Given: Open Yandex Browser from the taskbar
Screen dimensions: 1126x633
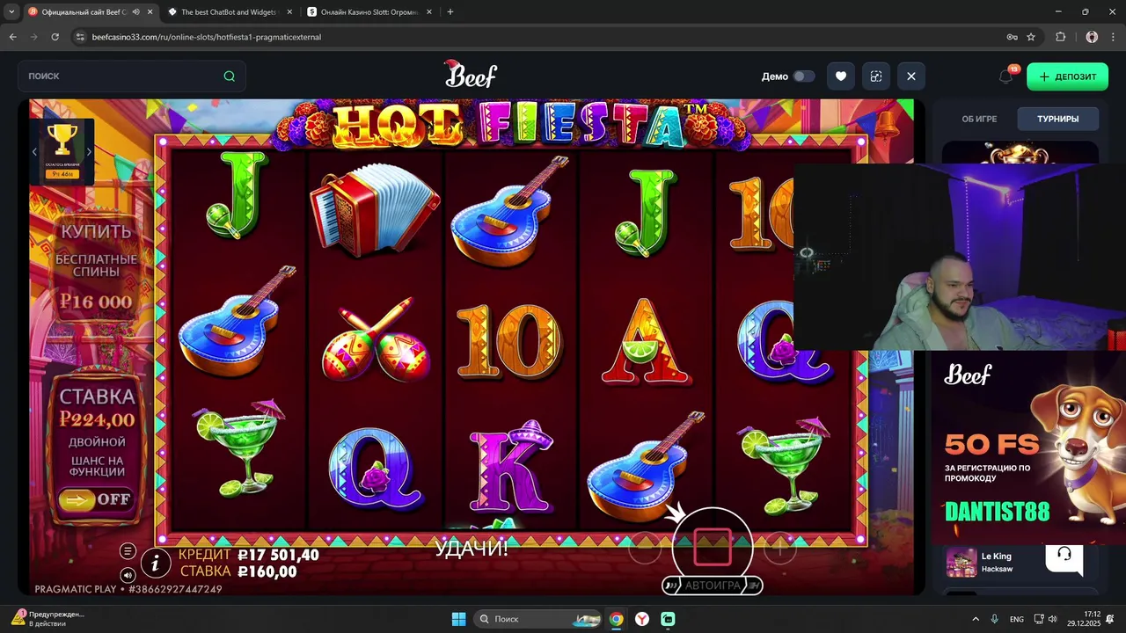Looking at the screenshot, I should [642, 619].
